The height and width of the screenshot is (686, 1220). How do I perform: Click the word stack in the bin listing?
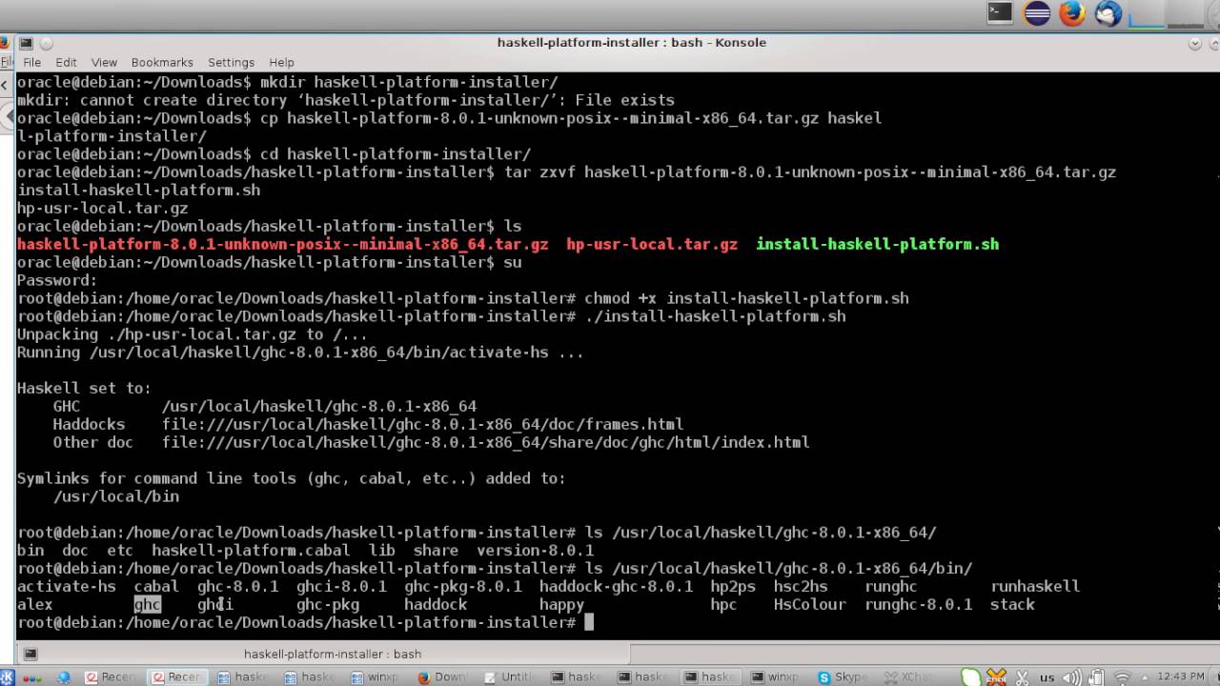pyautogui.click(x=1012, y=604)
